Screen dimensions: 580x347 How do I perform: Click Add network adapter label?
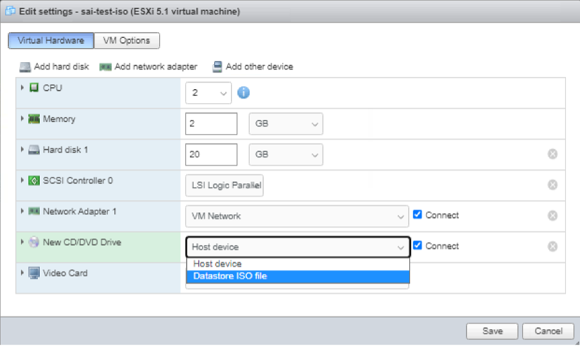(156, 67)
